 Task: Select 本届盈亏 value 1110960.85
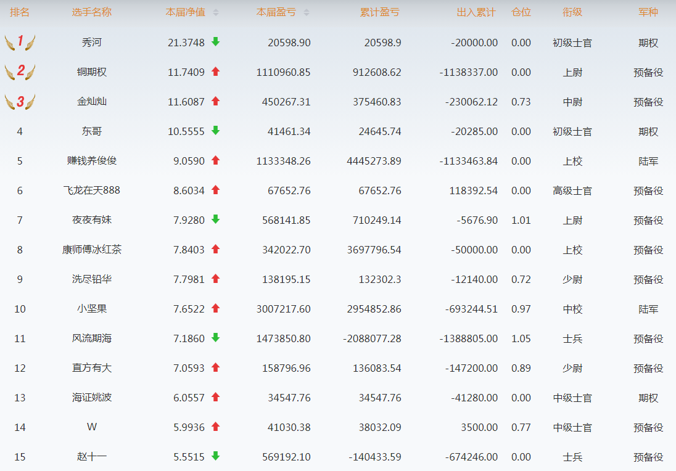click(283, 72)
